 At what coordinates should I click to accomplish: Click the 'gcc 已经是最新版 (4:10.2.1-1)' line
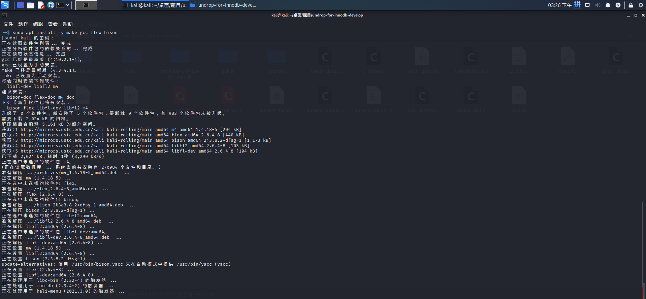click(x=42, y=60)
